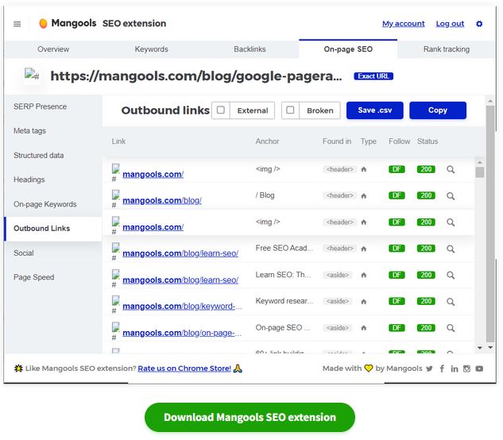Screen dimensions: 503x440
Task: Click the Log out link
Action: click(x=450, y=24)
